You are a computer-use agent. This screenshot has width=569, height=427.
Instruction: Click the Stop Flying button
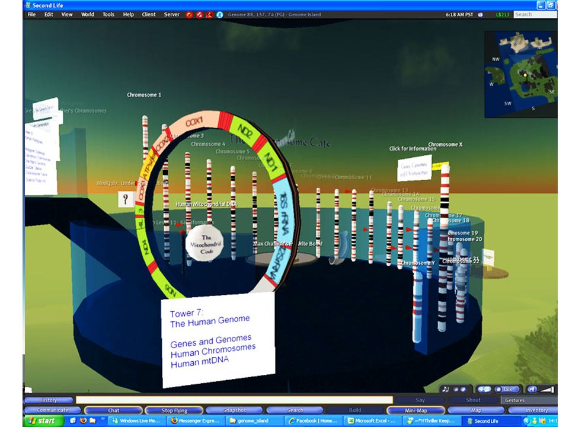pos(174,410)
